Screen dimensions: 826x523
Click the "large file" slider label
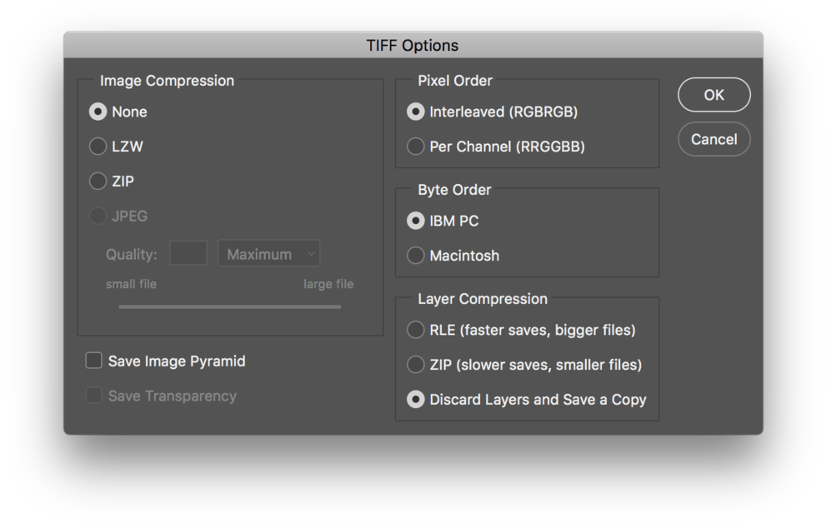(328, 284)
